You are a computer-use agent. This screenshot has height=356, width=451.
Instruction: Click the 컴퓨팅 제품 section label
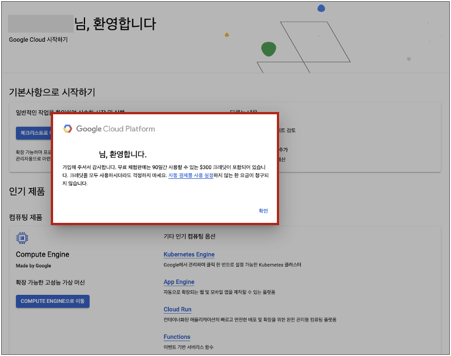[x=26, y=217]
